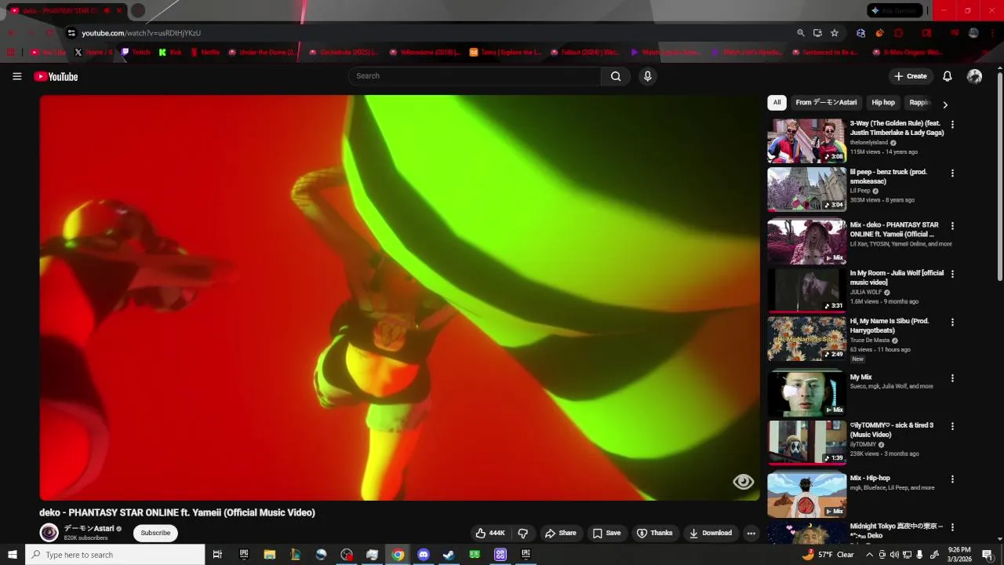The image size is (1004, 565).
Task: Select the Rapping filter chip
Action: (919, 103)
